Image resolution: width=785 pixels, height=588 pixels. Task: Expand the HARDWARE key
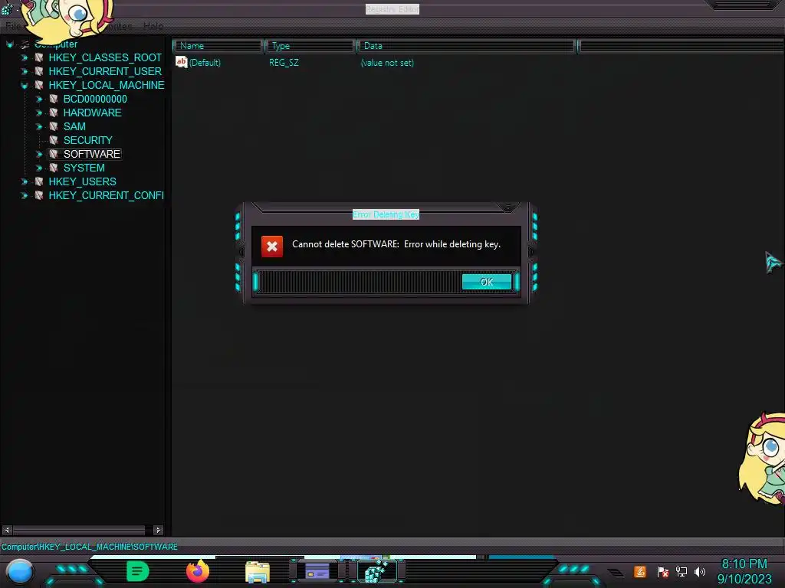[x=39, y=113]
